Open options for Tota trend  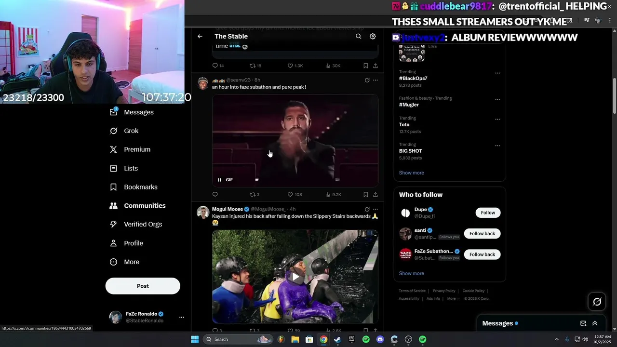(497, 120)
